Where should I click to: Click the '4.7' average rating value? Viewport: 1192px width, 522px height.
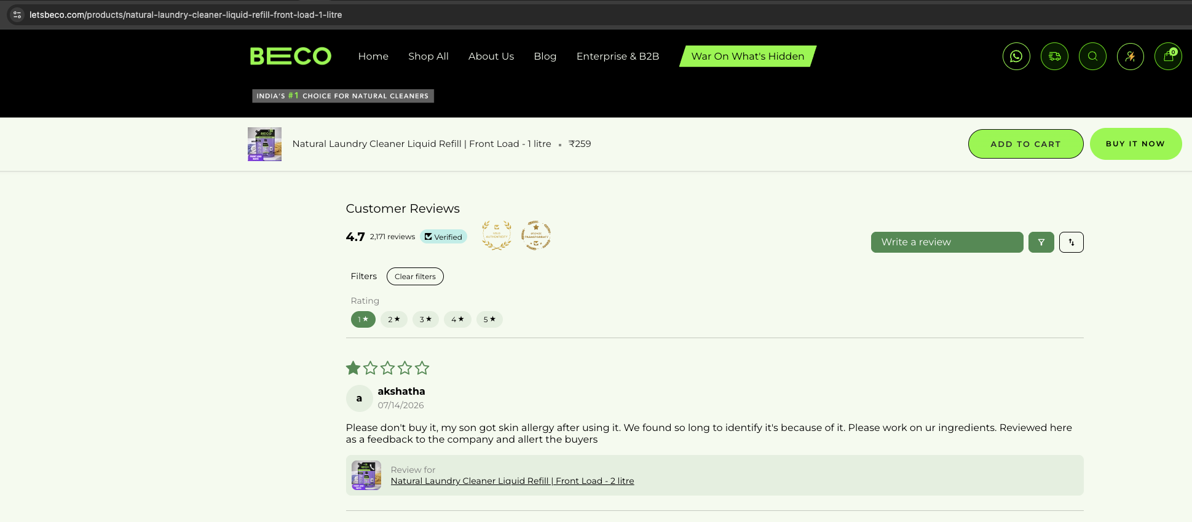[x=355, y=237]
